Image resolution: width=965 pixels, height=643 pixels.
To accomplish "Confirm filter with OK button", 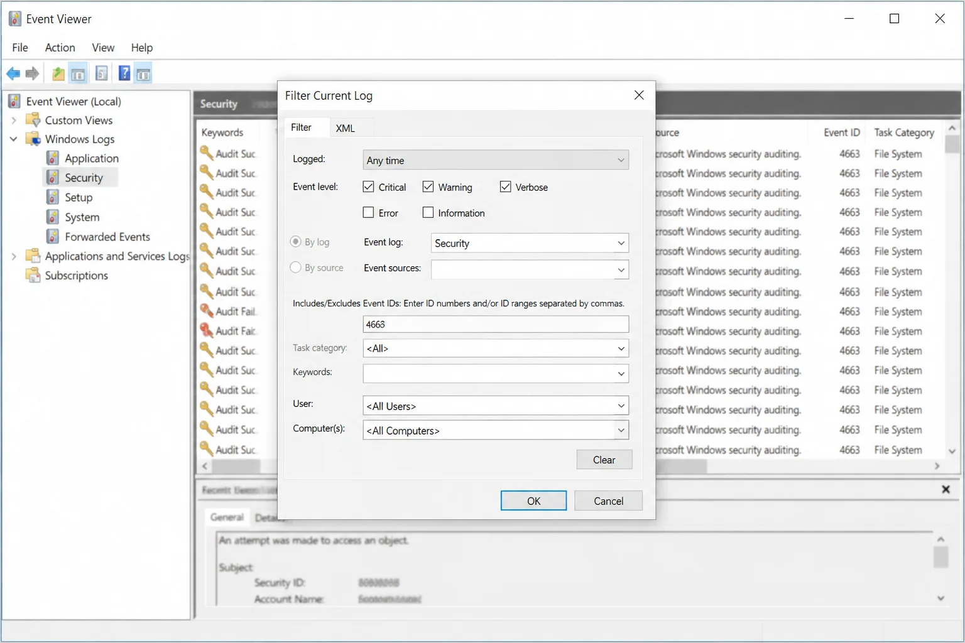I will tap(533, 501).
